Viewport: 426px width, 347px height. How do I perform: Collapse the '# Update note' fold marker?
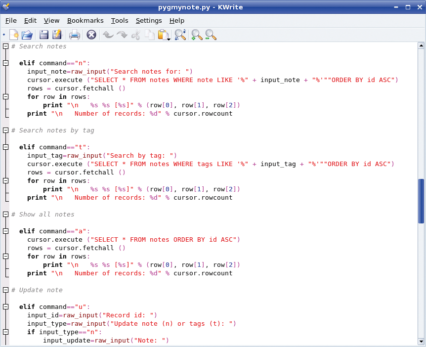click(5, 290)
